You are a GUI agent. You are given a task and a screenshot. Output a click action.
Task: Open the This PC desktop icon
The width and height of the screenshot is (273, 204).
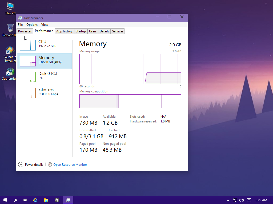(x=10, y=7)
